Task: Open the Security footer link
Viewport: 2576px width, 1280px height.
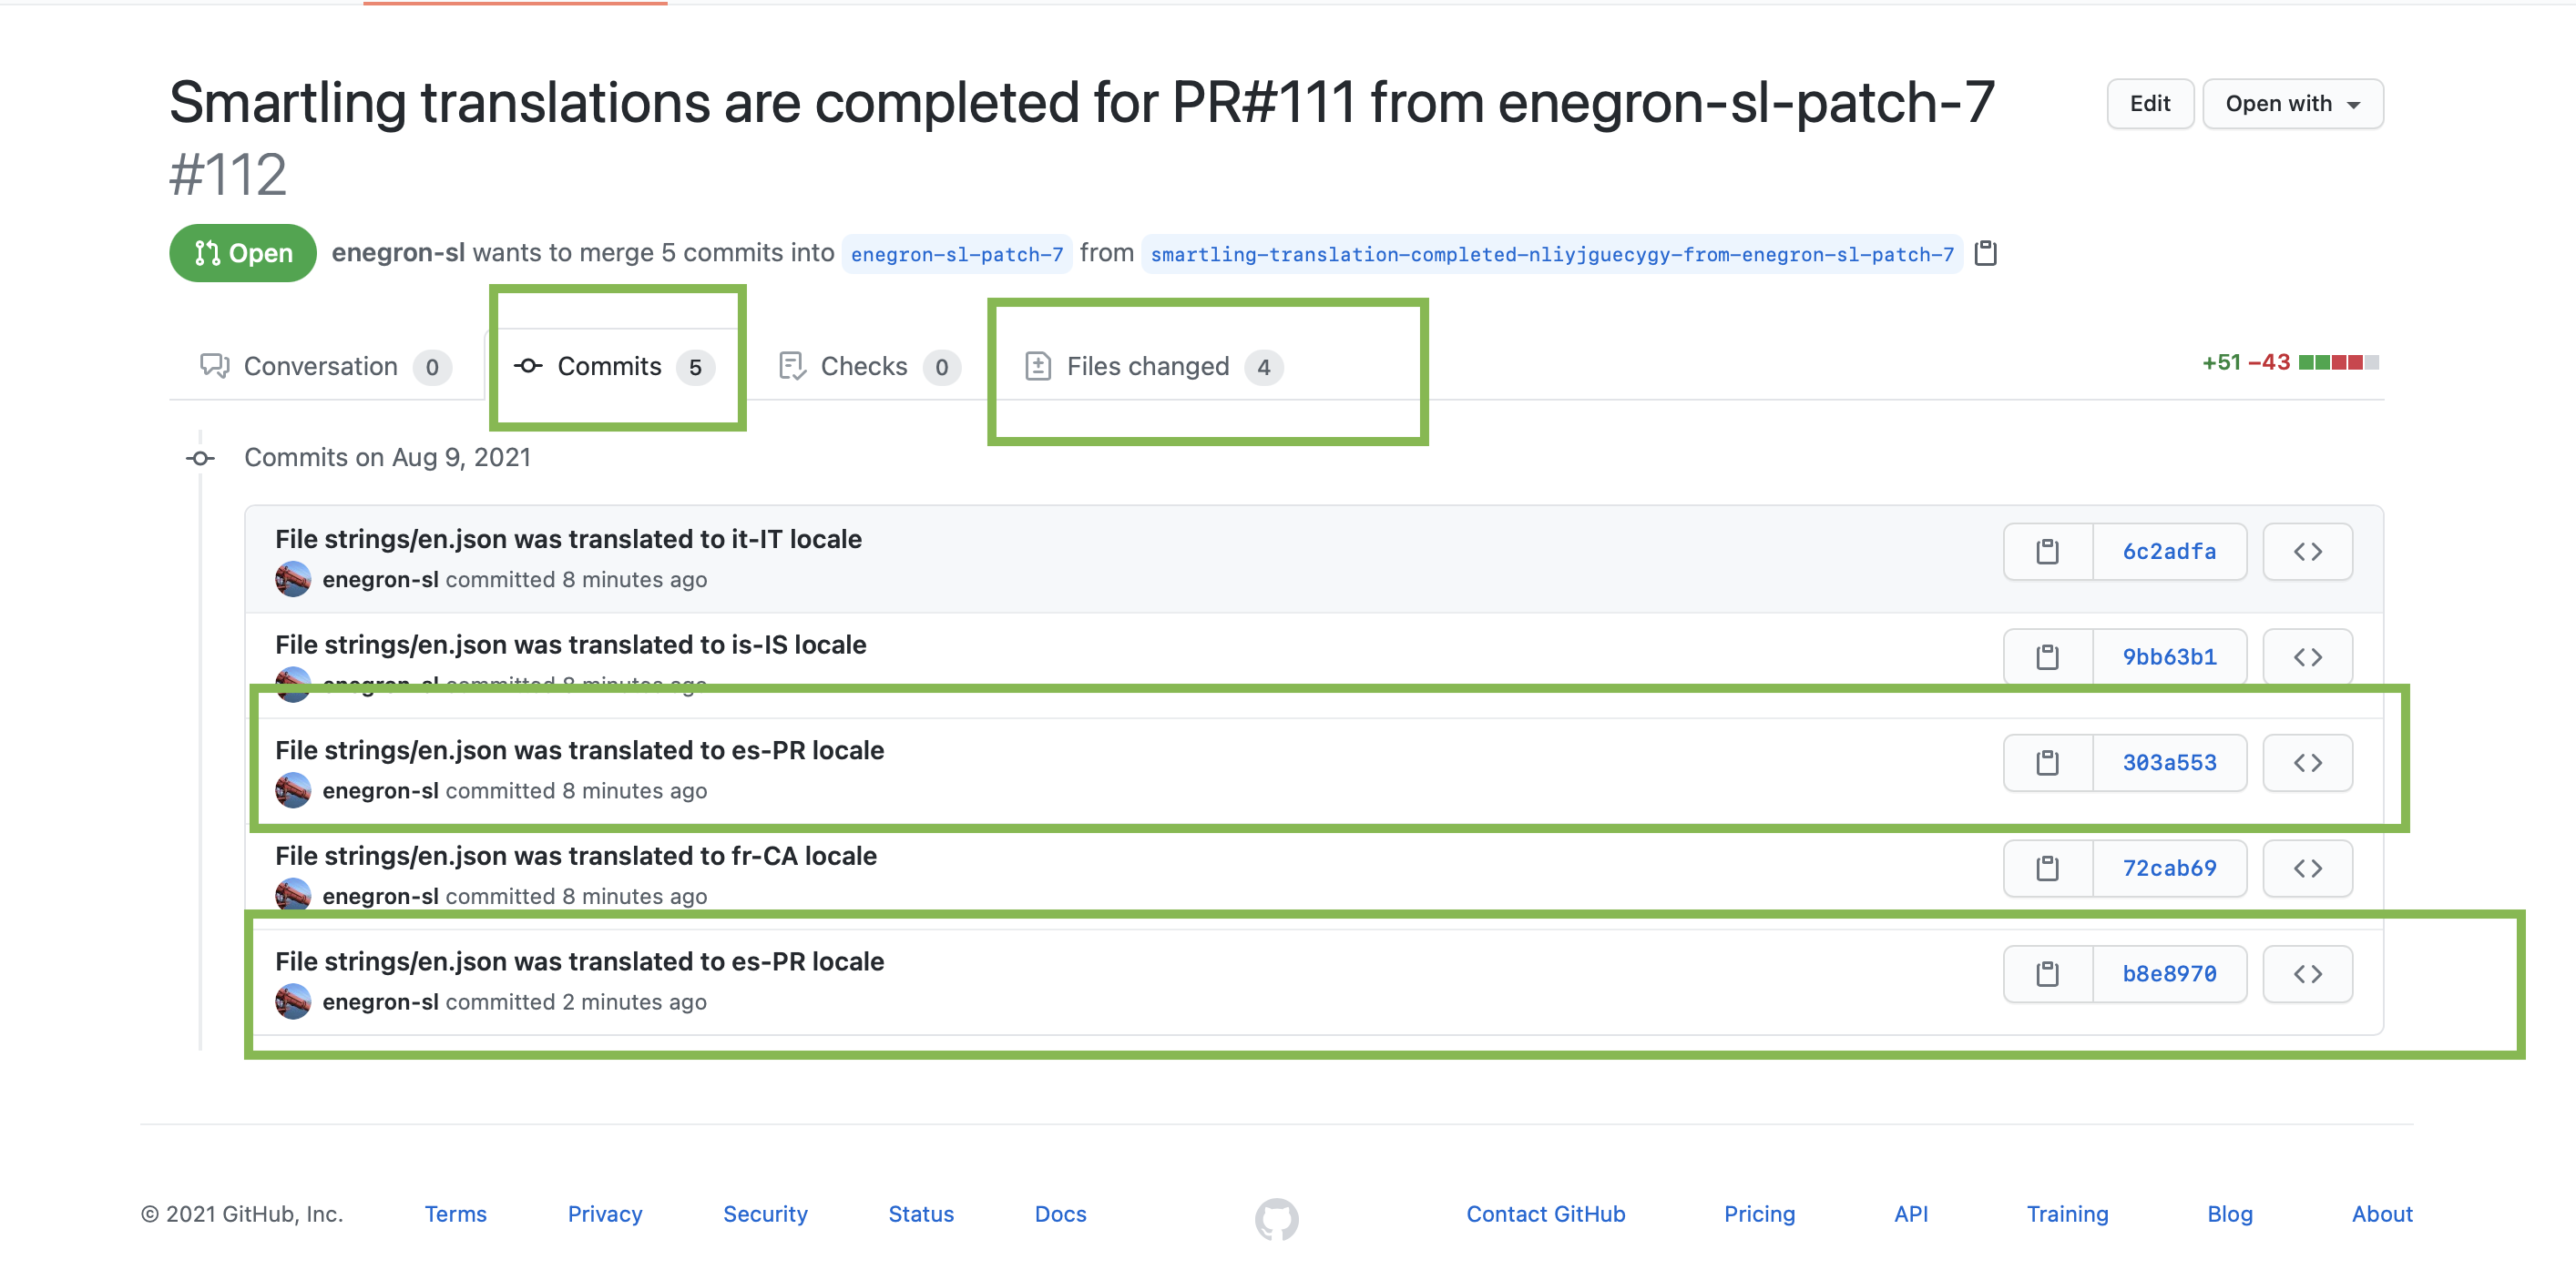Action: [x=765, y=1215]
